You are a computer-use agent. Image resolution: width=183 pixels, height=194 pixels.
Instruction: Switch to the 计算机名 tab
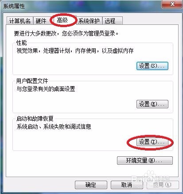(x=20, y=21)
